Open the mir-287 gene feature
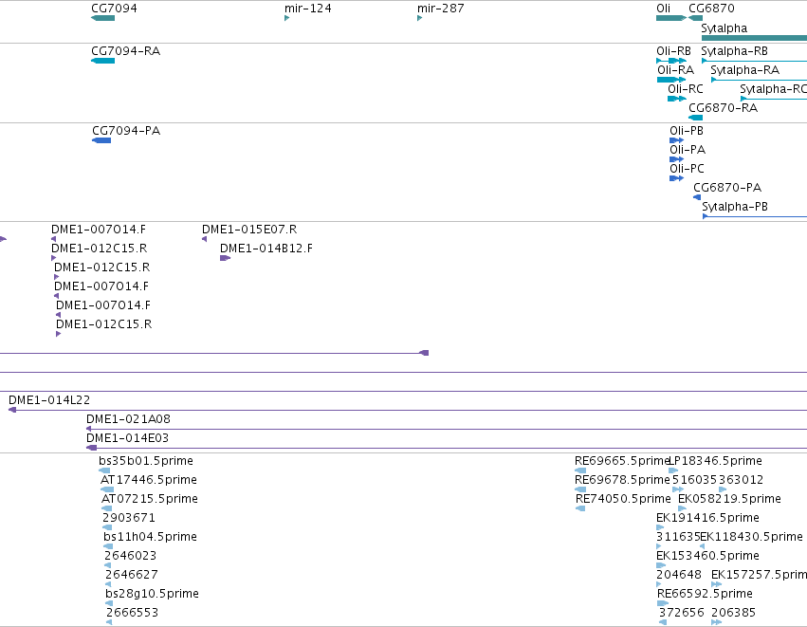The width and height of the screenshot is (807, 627). pyautogui.click(x=419, y=18)
